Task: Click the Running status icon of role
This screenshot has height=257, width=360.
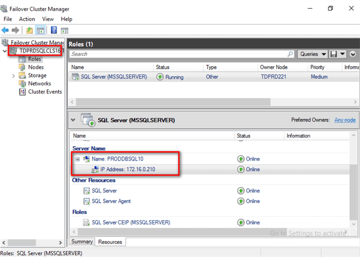Action: 160,77
